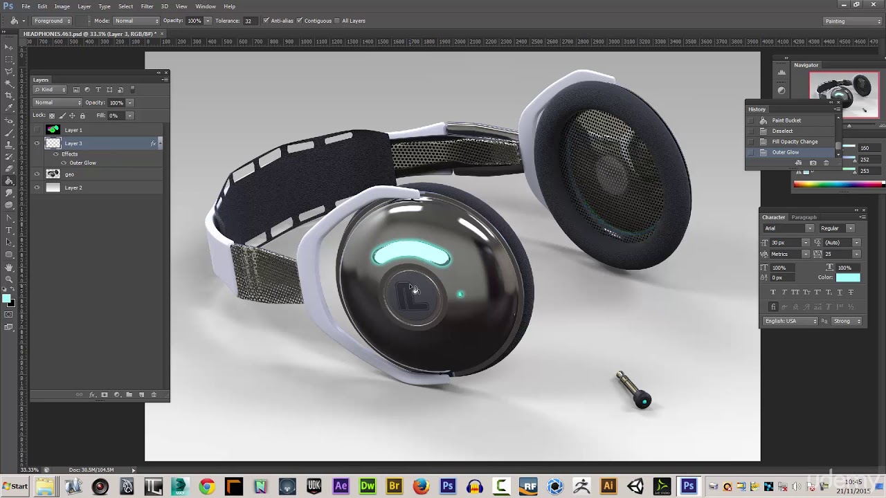
Task: Select the Eyedropper tool
Action: pos(9,107)
